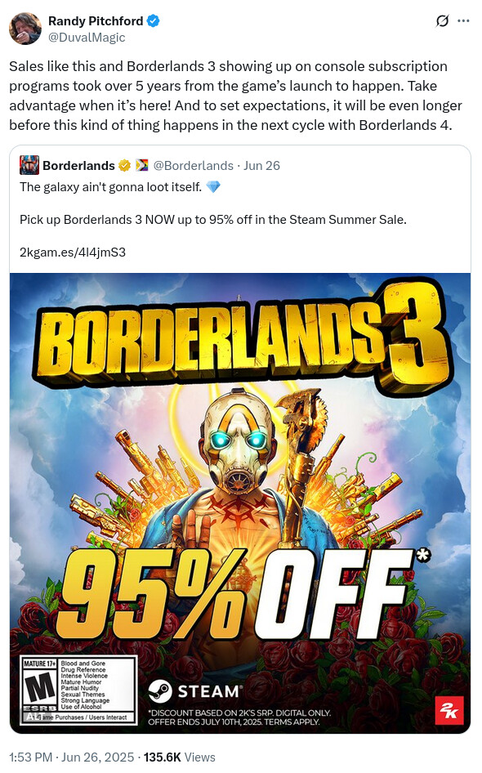This screenshot has height=773, width=482.
Task: Open the @Borderlands handle in quoted post
Action: [193, 166]
